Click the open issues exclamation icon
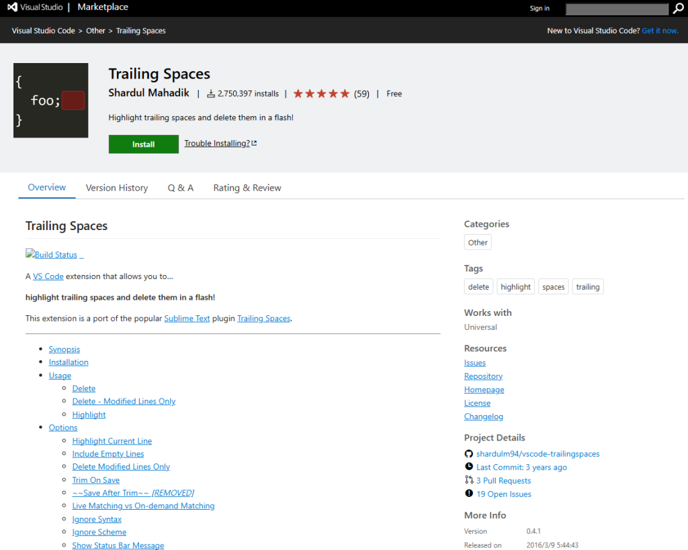The width and height of the screenshot is (688, 550). point(468,493)
